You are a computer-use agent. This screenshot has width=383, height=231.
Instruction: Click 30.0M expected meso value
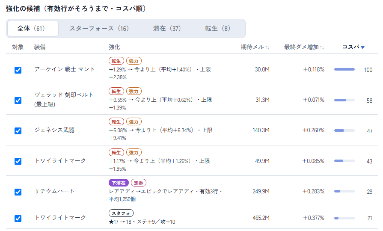click(x=262, y=70)
